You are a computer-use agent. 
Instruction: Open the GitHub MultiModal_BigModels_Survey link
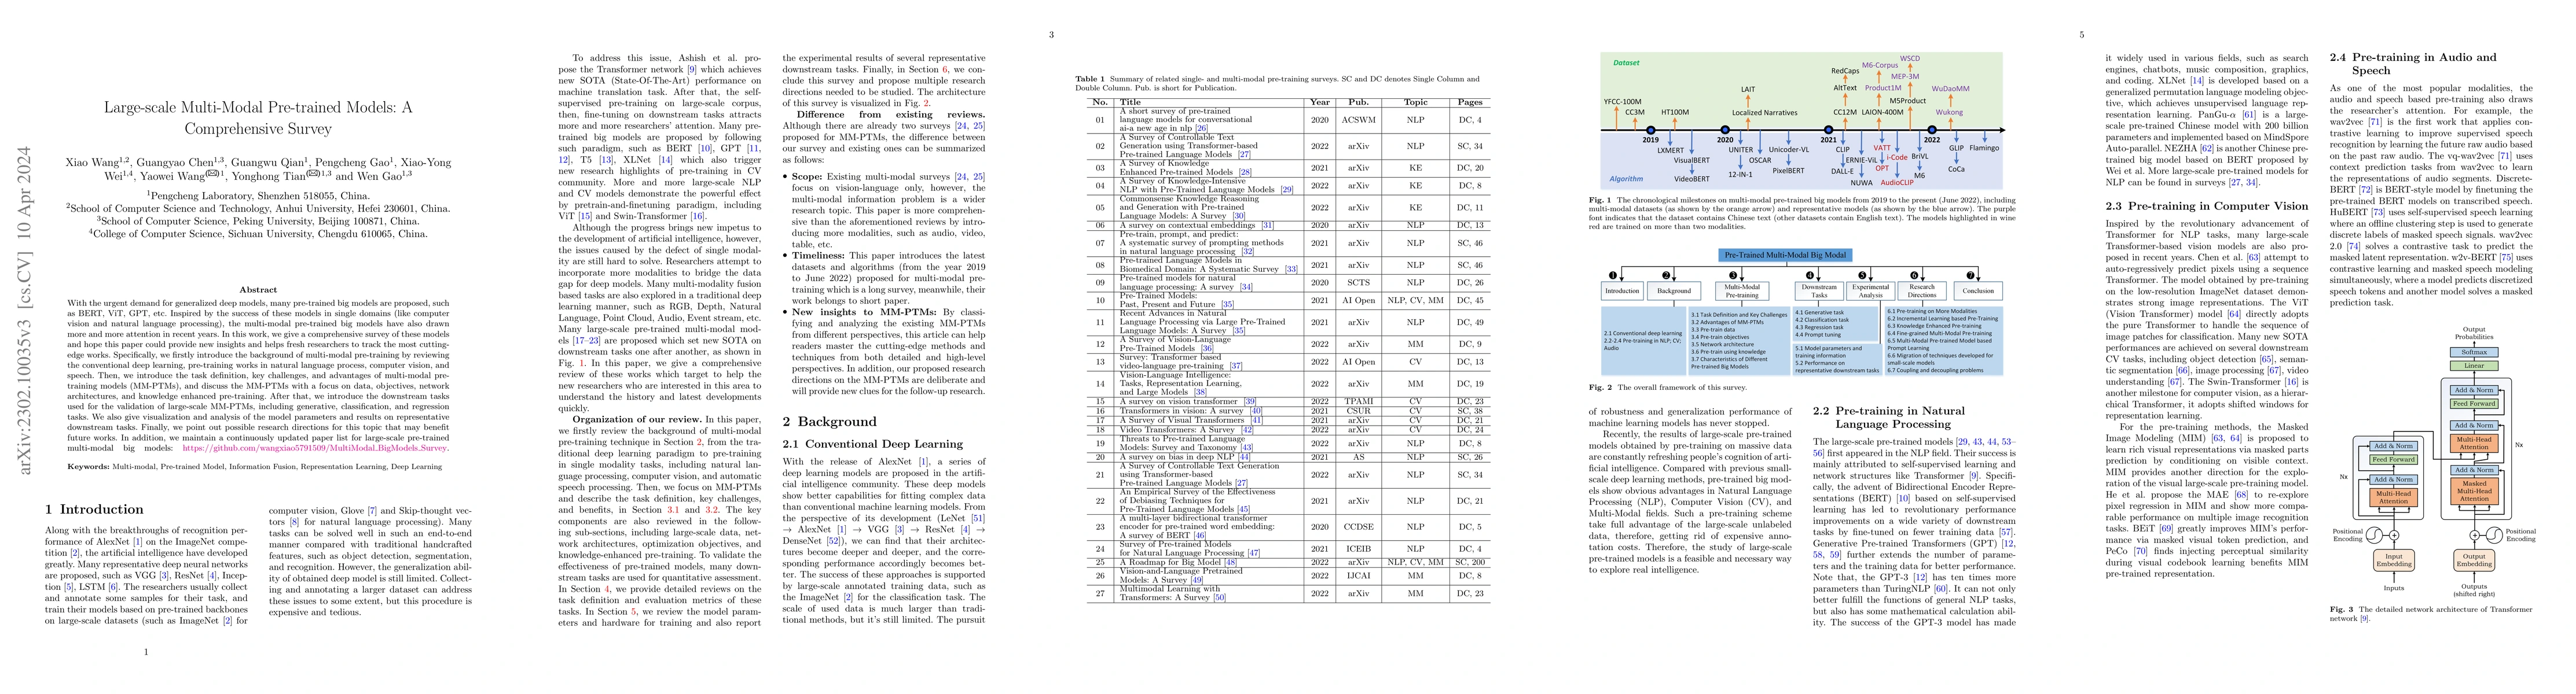(315, 448)
